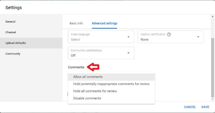This screenshot has height=113, width=215.
Task: Open the General settings section
Action: click(31, 22)
